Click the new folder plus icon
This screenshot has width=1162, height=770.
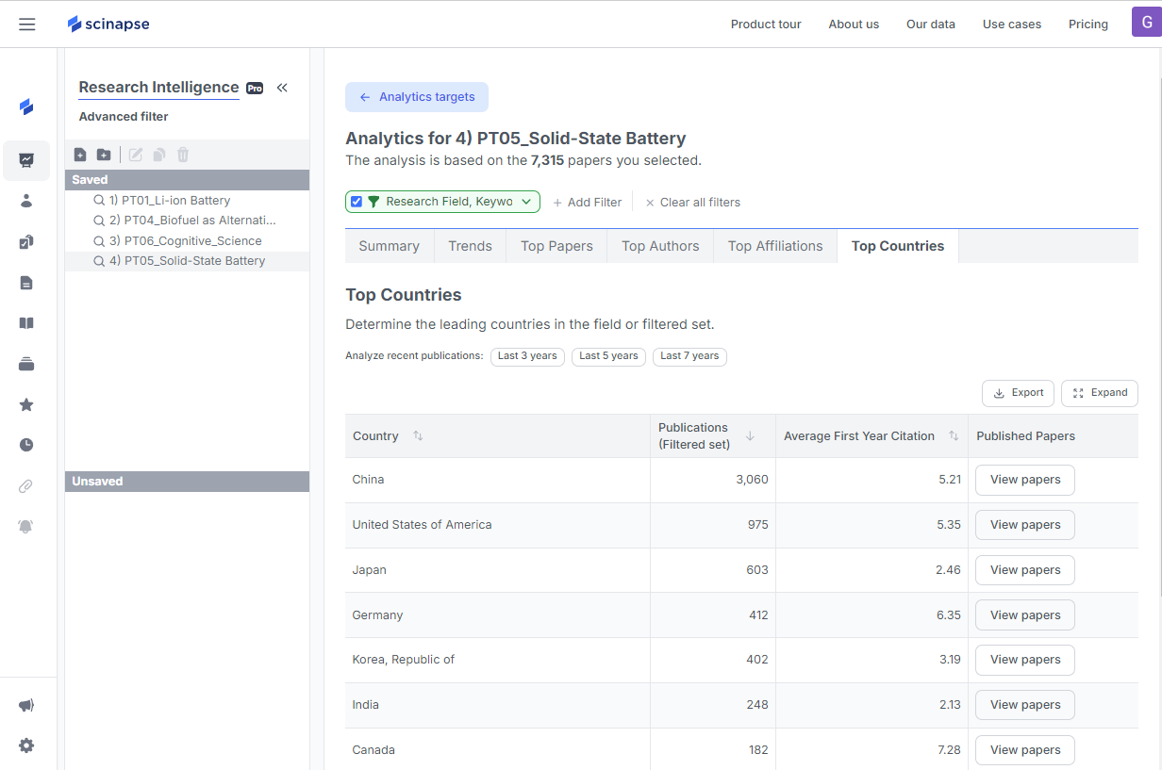pos(104,155)
